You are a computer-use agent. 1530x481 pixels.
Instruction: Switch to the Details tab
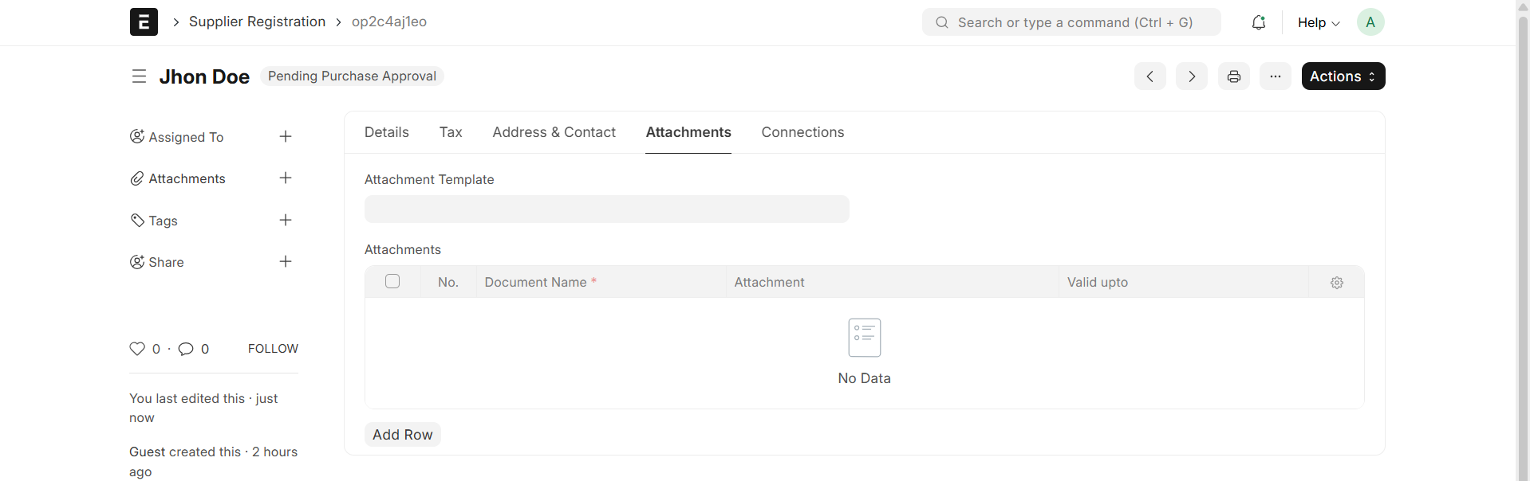pyautogui.click(x=387, y=132)
